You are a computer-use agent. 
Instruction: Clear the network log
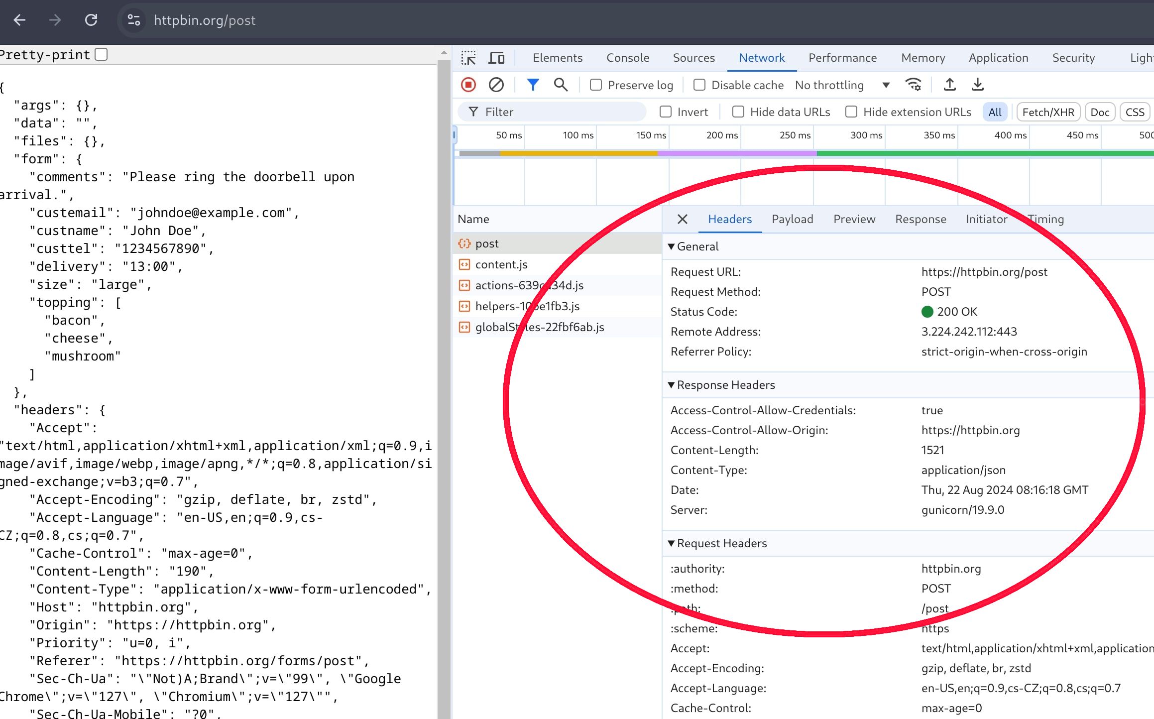coord(496,85)
